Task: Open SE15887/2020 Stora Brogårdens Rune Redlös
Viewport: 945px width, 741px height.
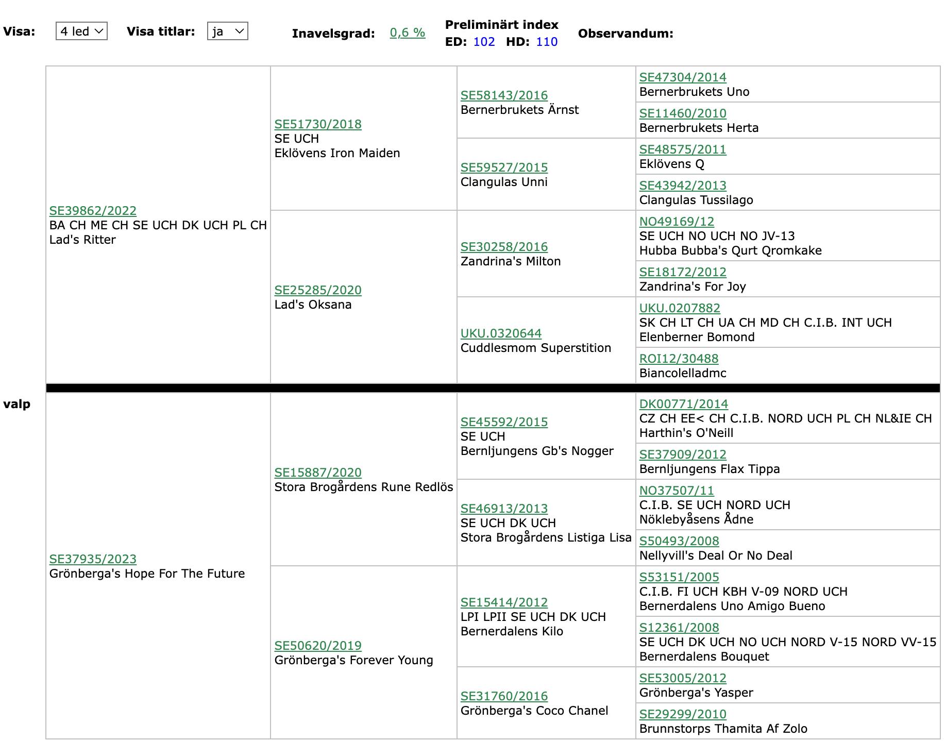Action: pos(318,473)
